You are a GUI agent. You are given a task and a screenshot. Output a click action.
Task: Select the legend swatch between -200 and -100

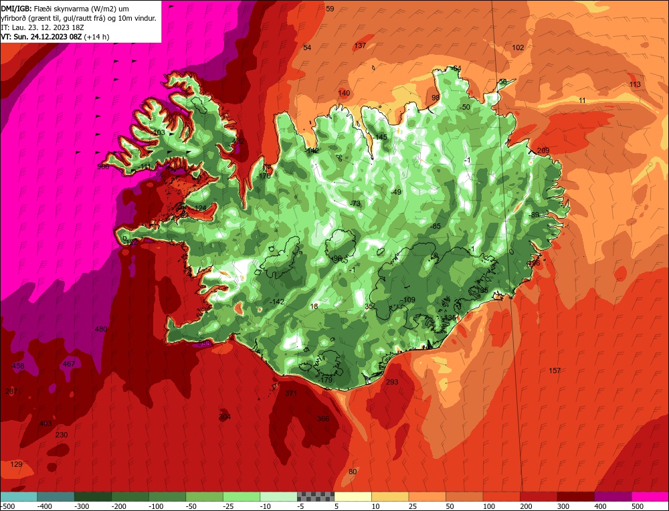pos(130,496)
